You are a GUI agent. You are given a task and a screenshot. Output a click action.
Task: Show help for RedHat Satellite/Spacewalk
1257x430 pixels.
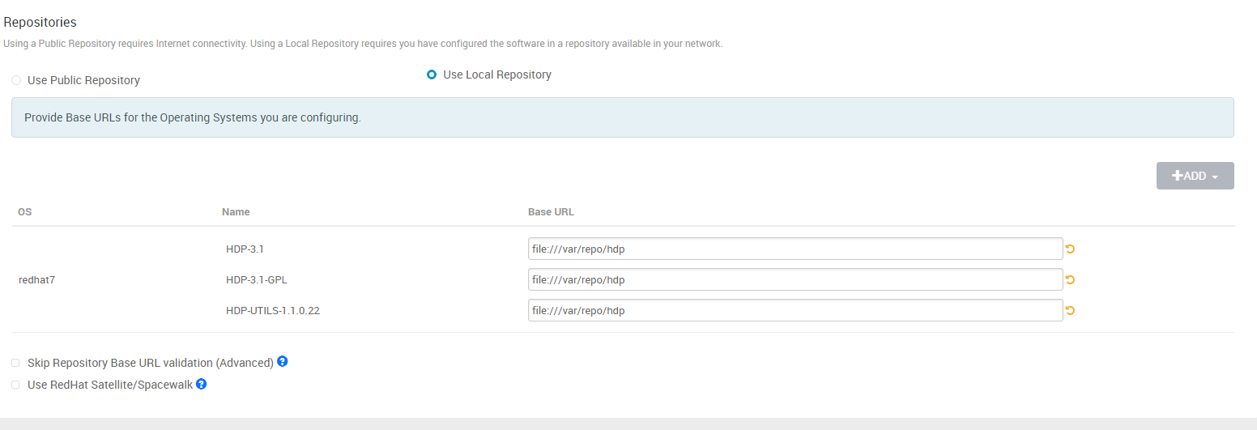[x=202, y=384]
